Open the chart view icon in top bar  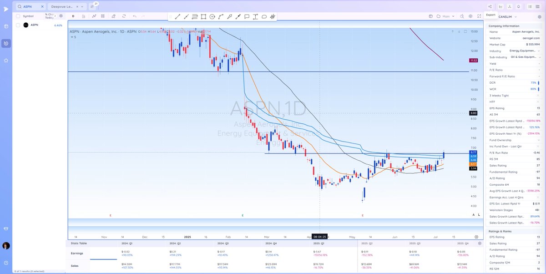[x=500, y=7]
